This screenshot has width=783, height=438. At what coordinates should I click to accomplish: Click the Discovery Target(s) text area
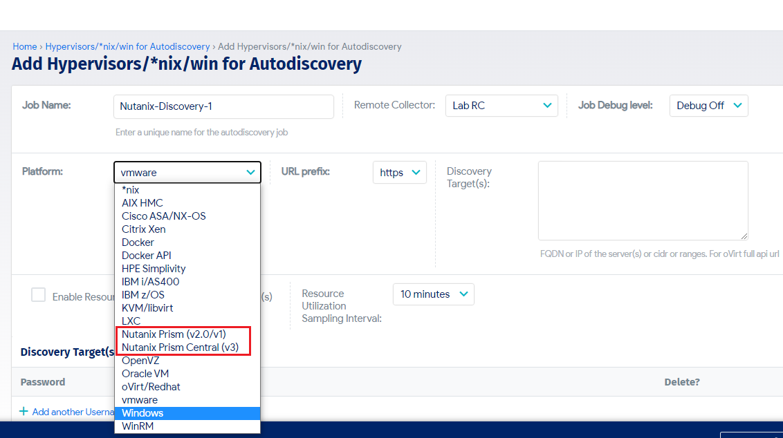643,200
